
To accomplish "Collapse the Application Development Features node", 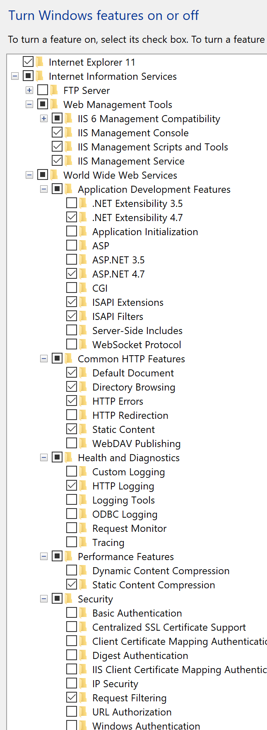I will click(44, 189).
